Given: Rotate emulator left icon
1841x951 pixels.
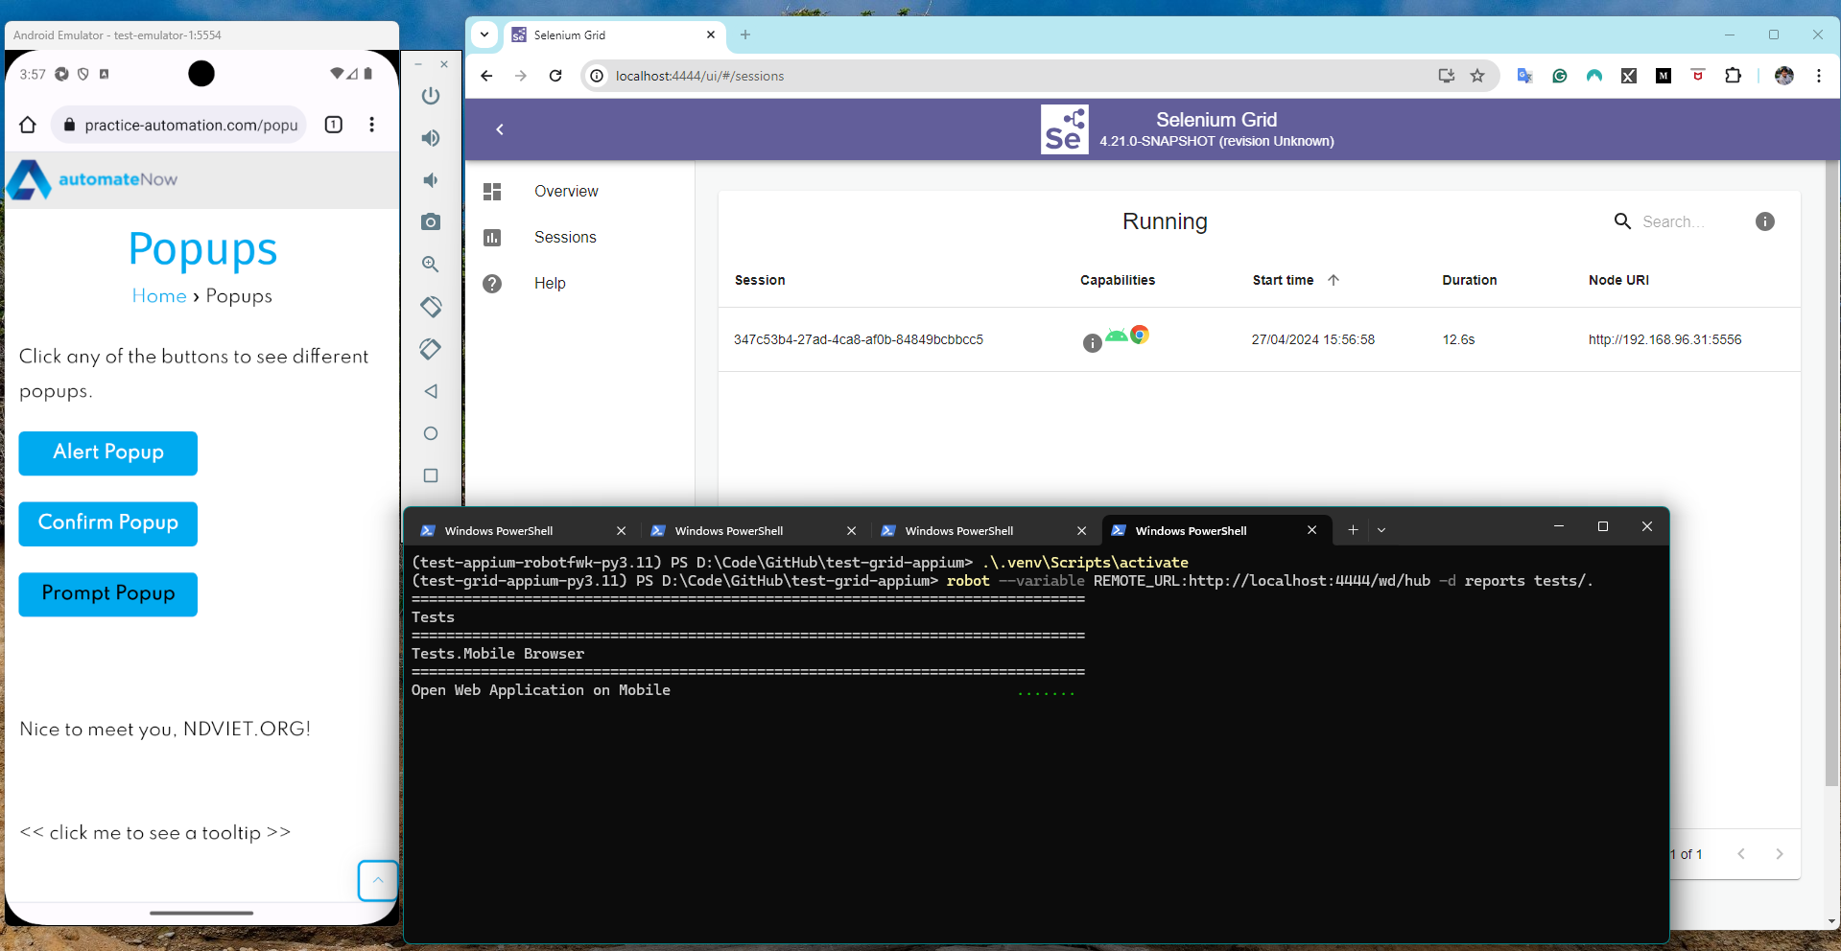Looking at the screenshot, I should pyautogui.click(x=431, y=307).
